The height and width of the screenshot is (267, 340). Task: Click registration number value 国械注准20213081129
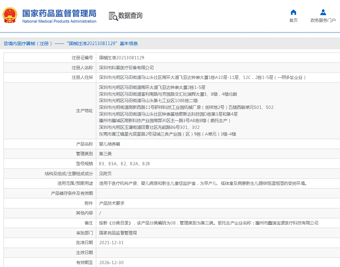[121, 58]
